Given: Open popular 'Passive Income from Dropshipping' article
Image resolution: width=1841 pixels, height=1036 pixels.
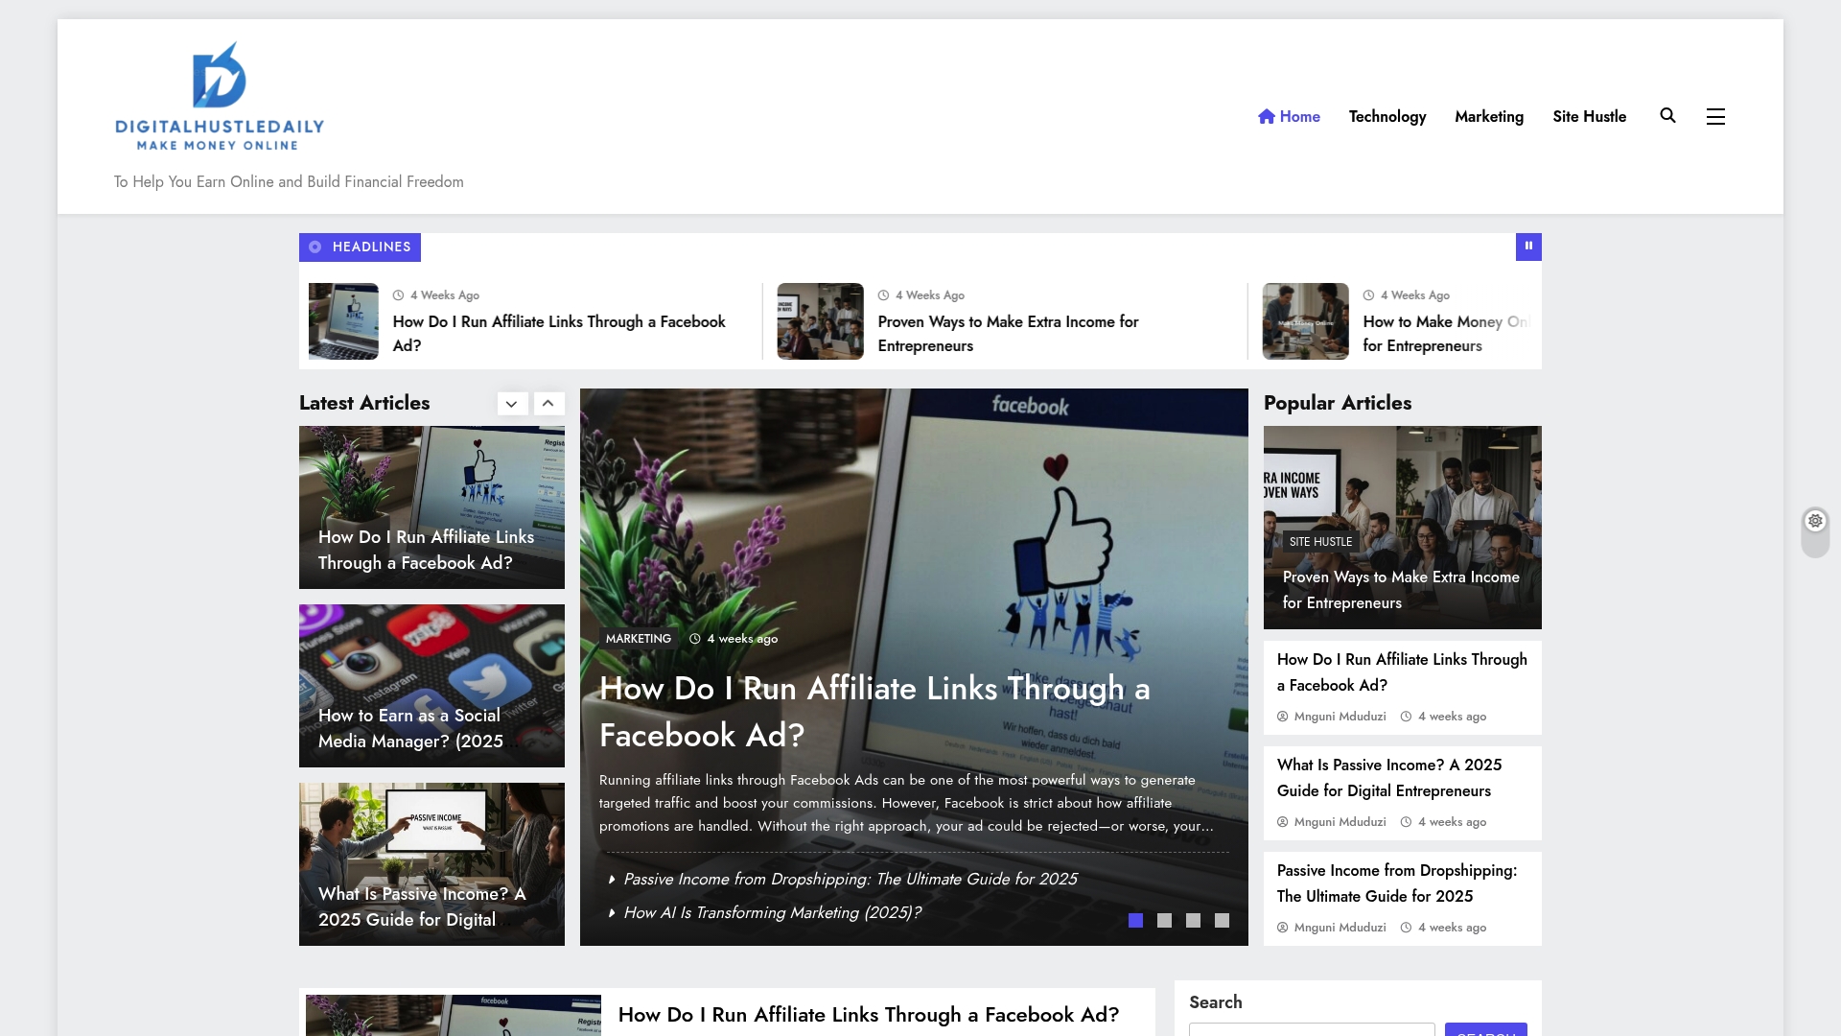Looking at the screenshot, I should pos(1397,883).
